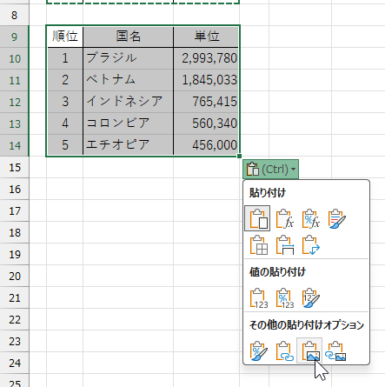
Task: Select row header 9
Action: [14, 37]
